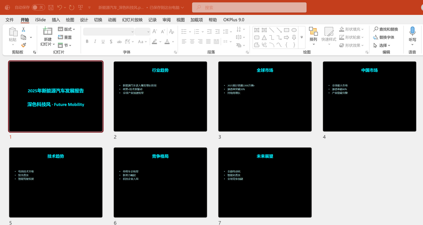Click the Align Center paragraph icon

(192, 41)
